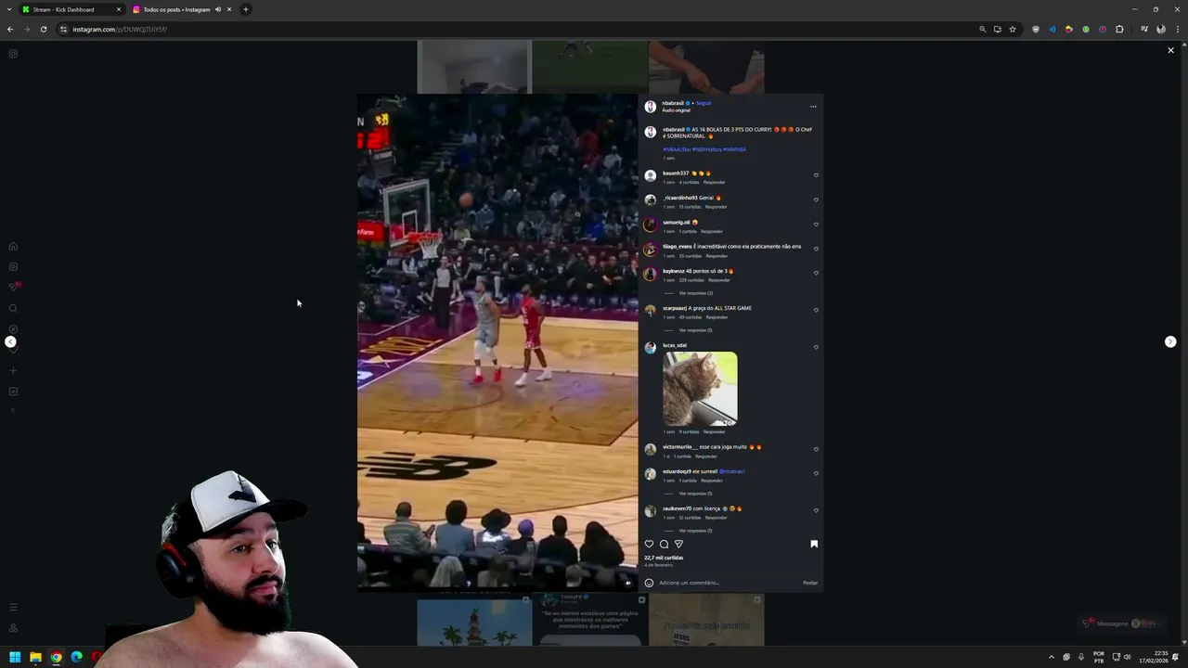Expand replies under raulkeven70's comment
Viewport: 1188px width, 668px height.
[695, 531]
